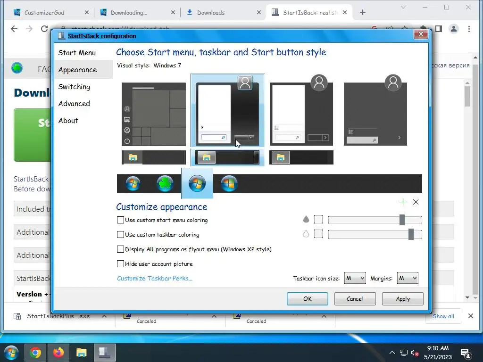Open the Taskbar icon size dropdown
Image resolution: width=483 pixels, height=362 pixels.
point(355,278)
